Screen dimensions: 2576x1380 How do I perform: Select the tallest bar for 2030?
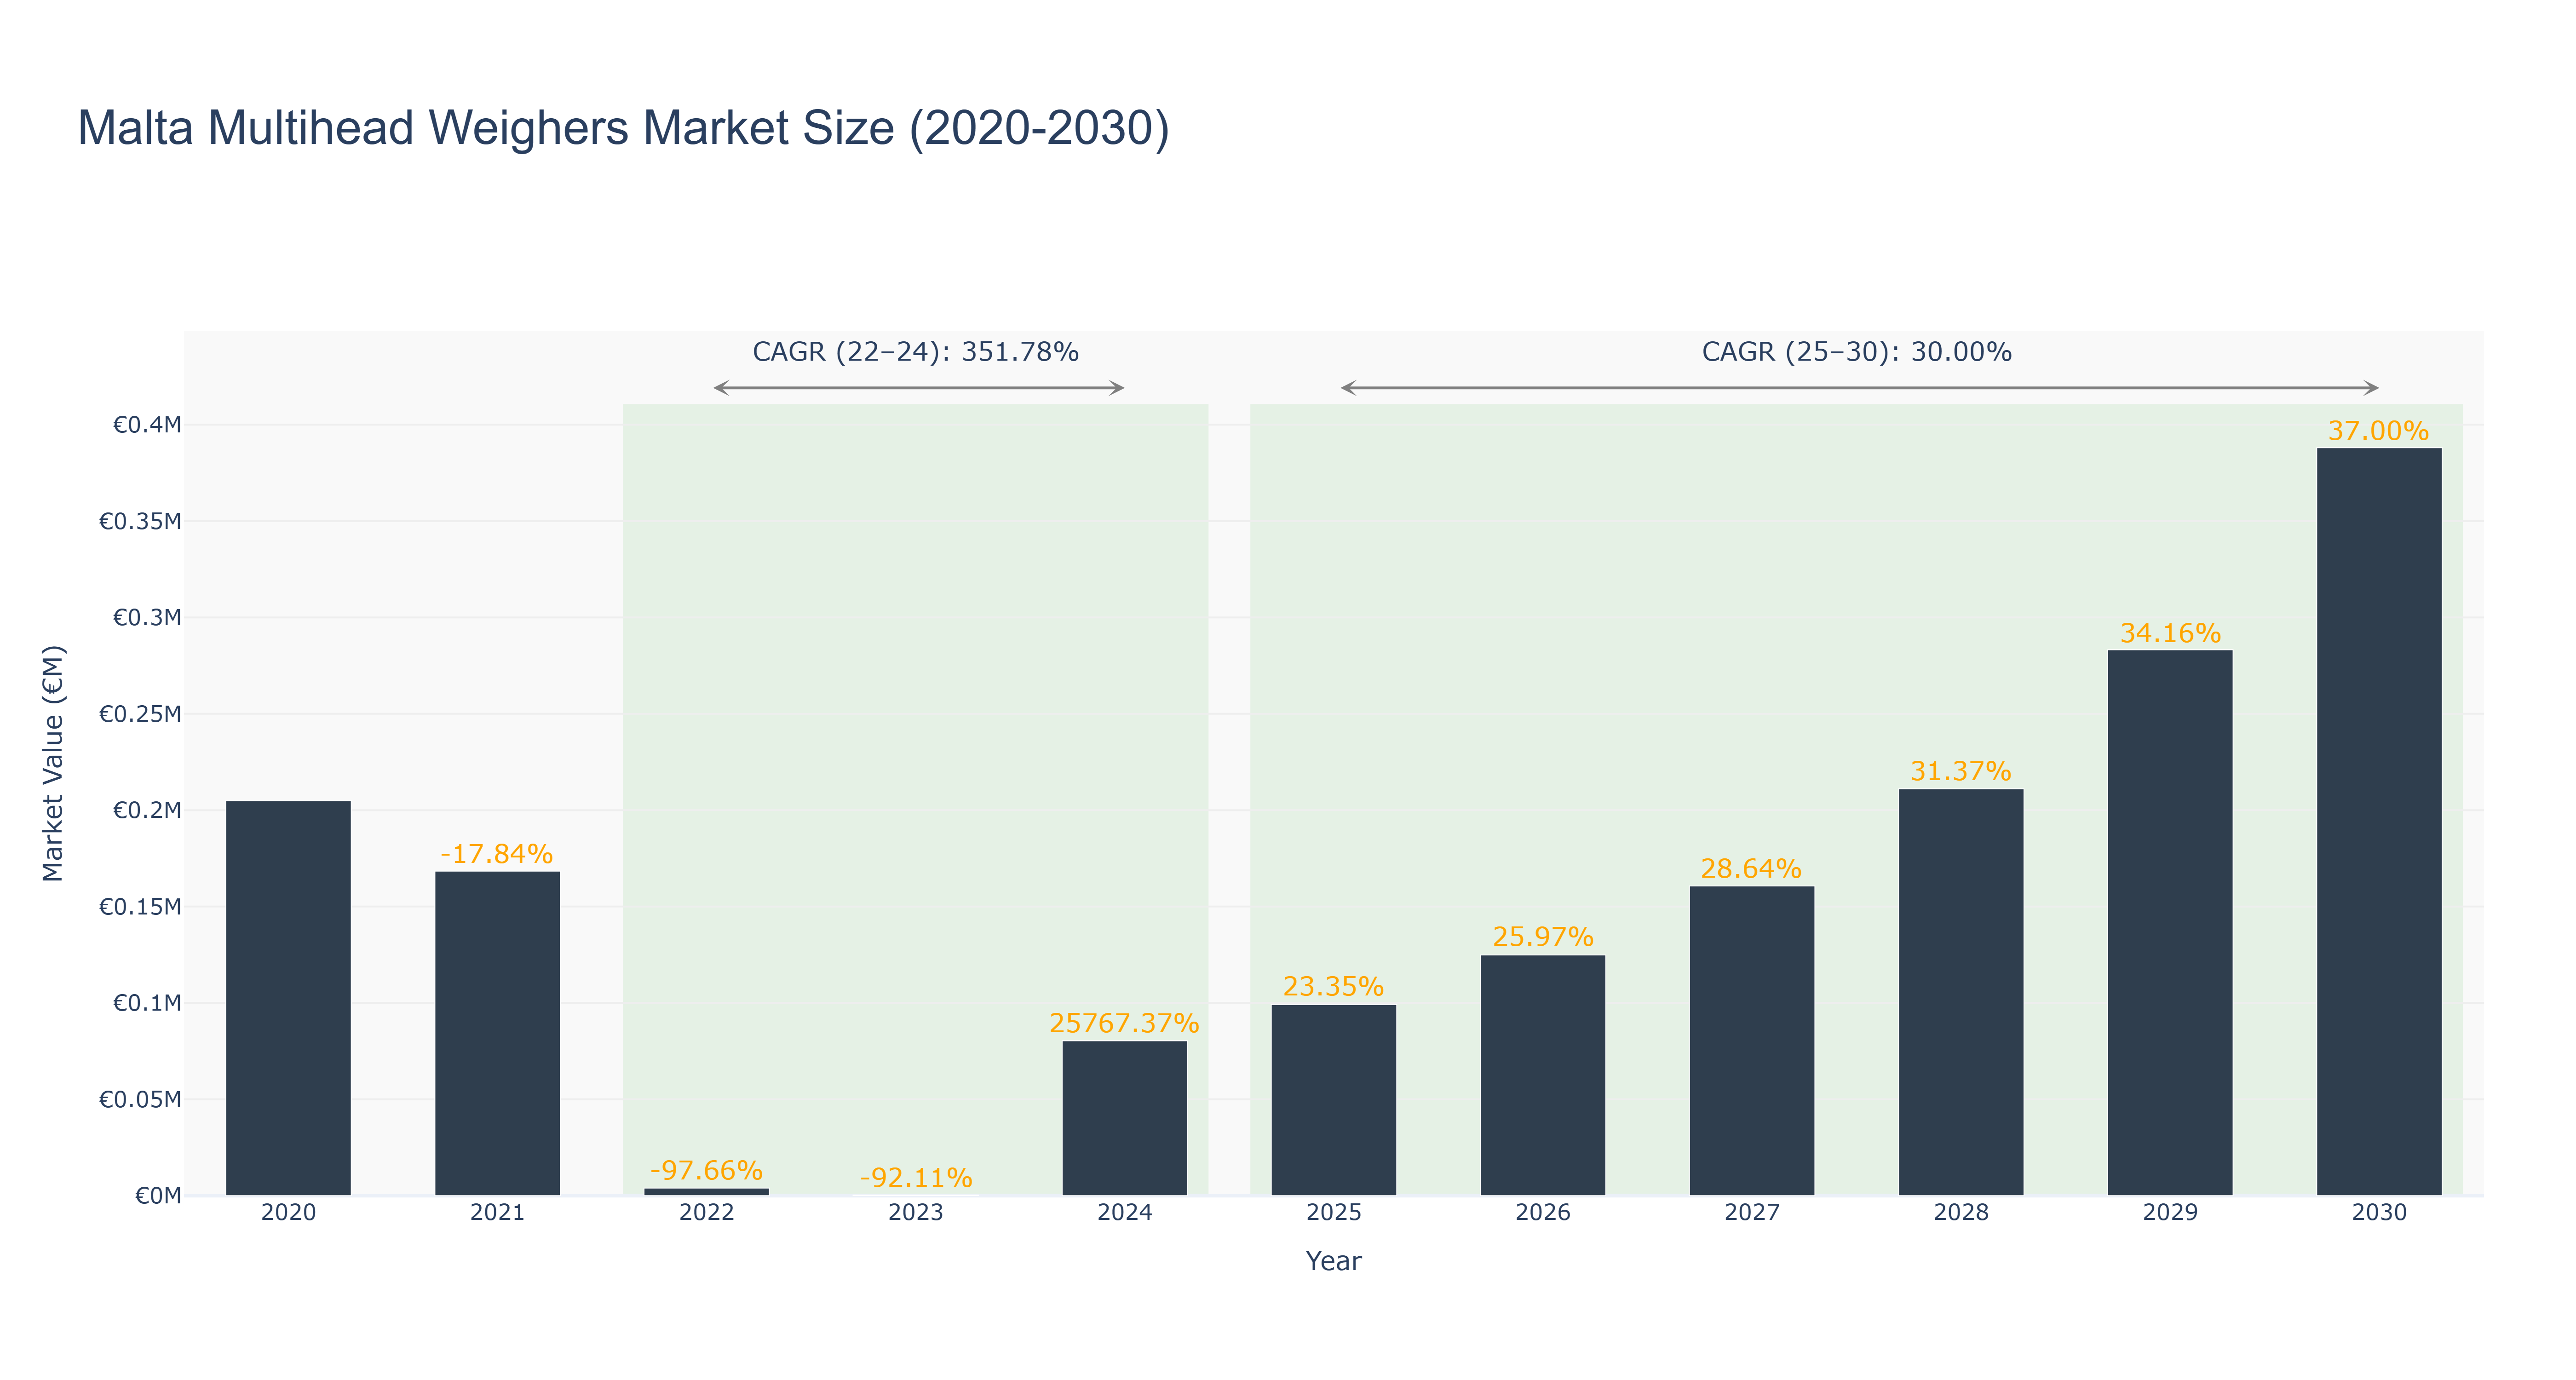2378,822
